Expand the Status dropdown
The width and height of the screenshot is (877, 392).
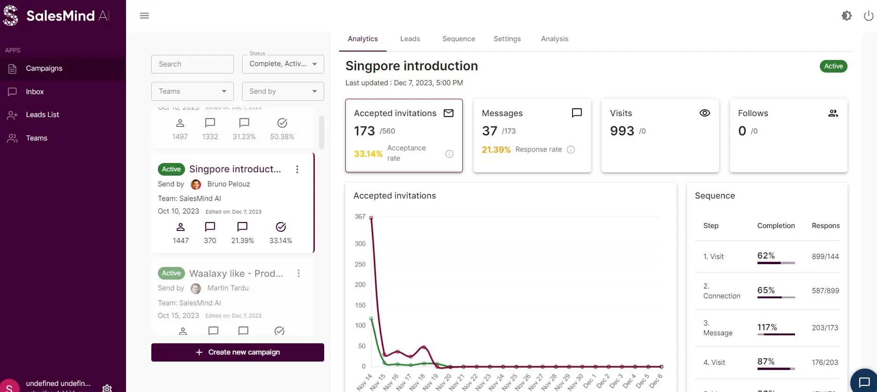pos(283,64)
